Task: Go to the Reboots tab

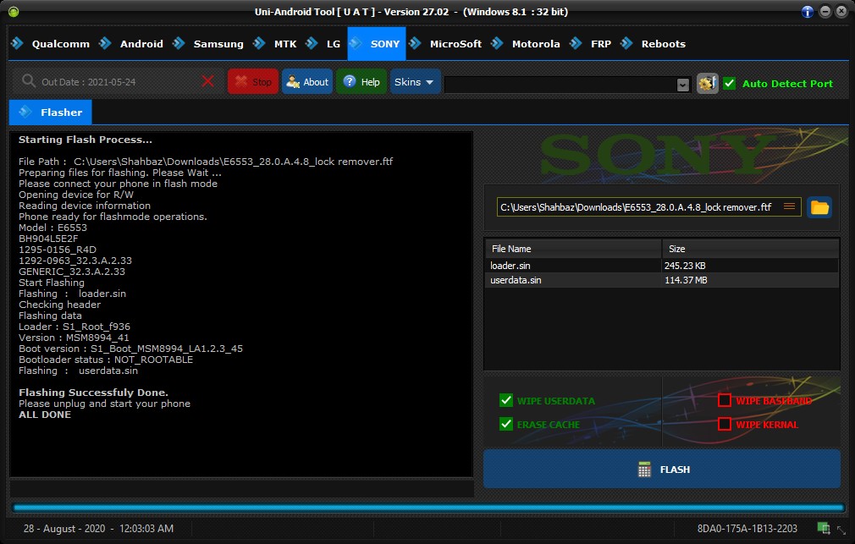Action: coord(654,44)
